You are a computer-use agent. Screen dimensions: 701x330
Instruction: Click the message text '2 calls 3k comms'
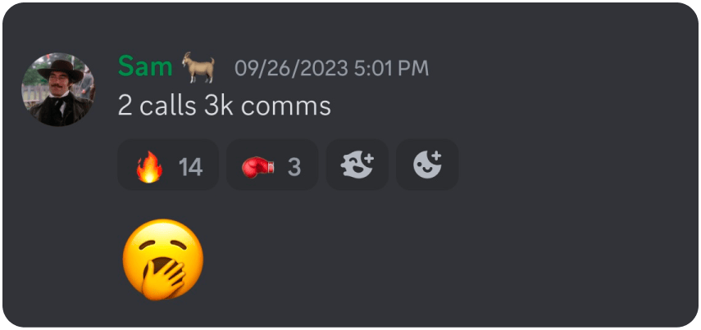(x=225, y=106)
